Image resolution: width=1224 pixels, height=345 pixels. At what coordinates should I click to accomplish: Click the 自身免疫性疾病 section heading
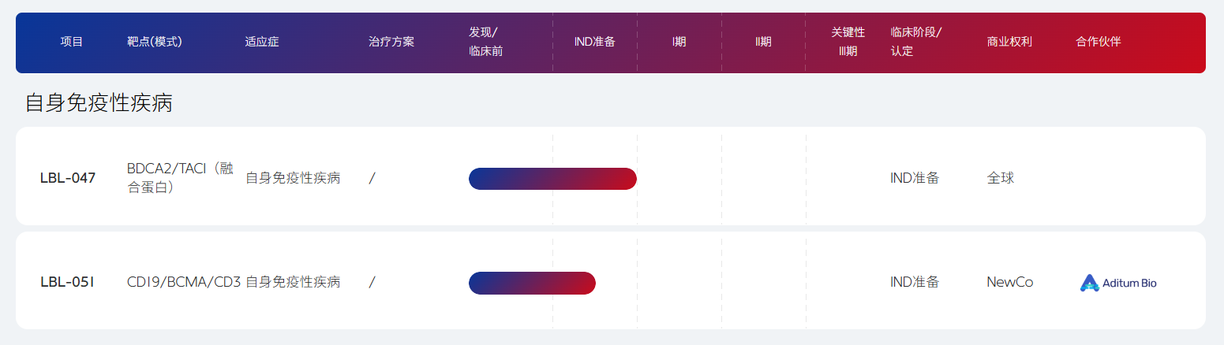click(x=99, y=103)
